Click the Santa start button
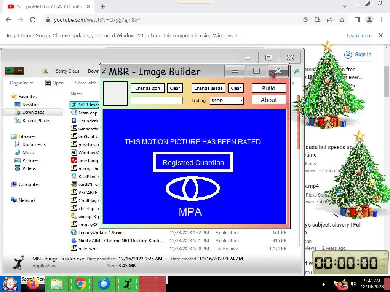The height and width of the screenshot is (292, 390). pos(10,284)
